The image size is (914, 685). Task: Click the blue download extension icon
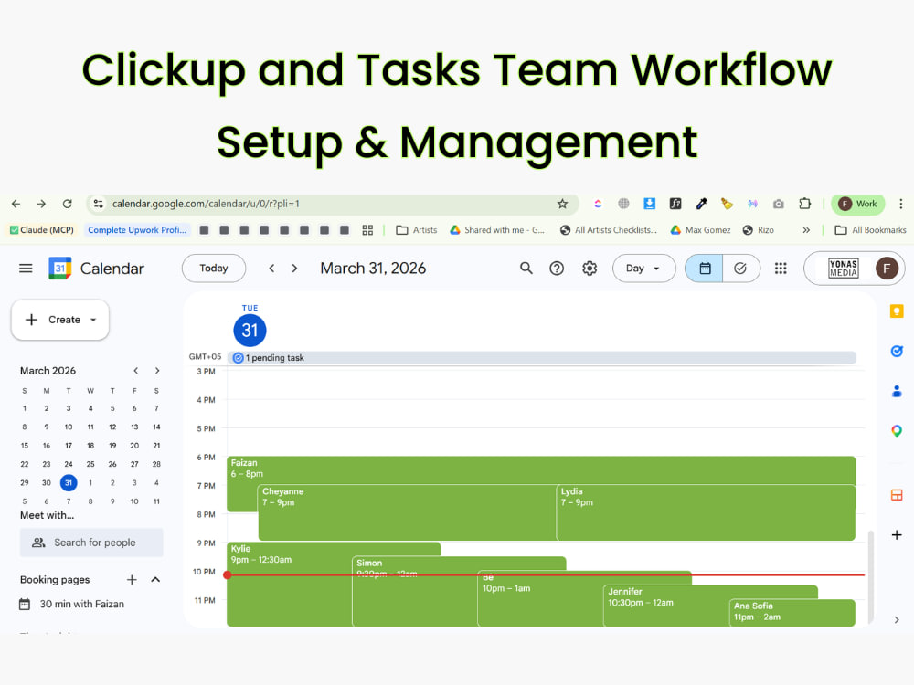coord(649,204)
